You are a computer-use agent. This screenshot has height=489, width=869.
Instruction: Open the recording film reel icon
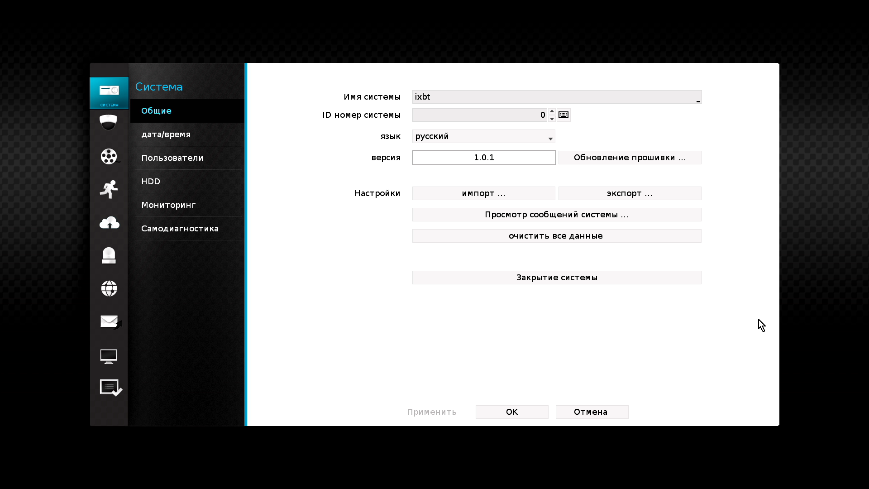[x=109, y=156]
